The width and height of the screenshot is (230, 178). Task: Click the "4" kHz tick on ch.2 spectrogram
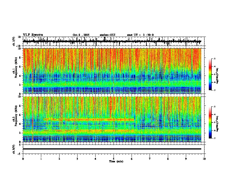click(x=20, y=124)
